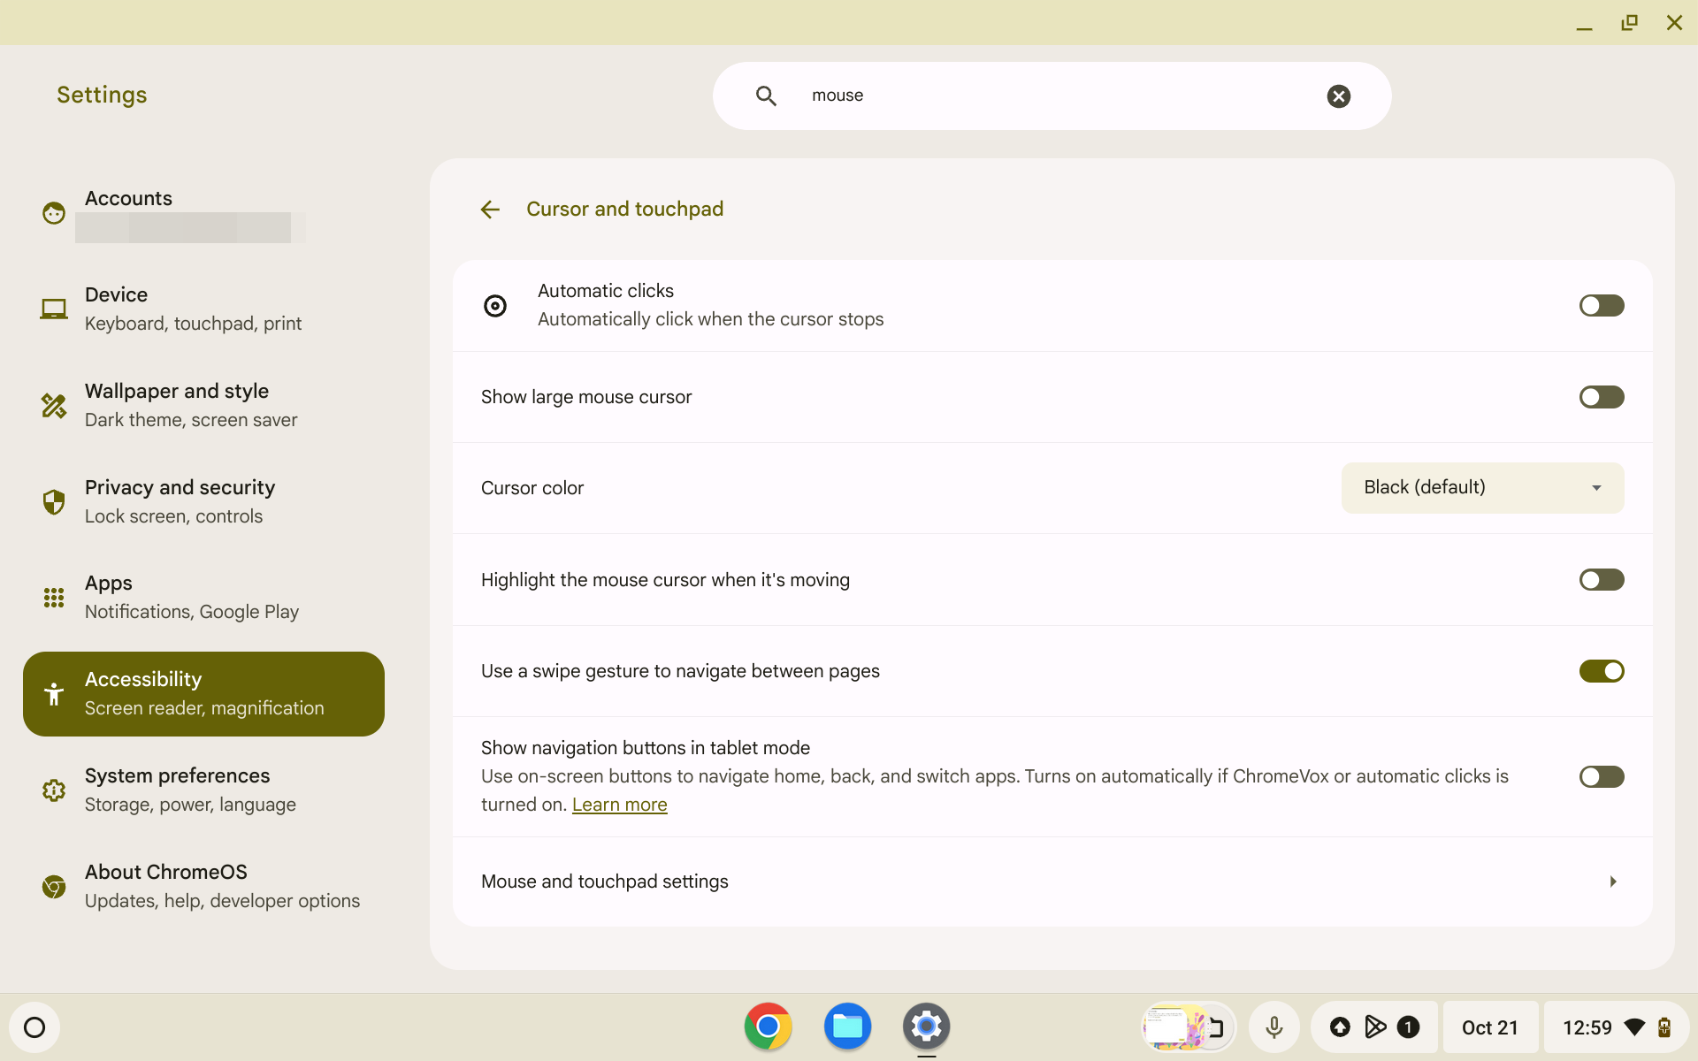Toggle Highlight mouse cursor when moving

click(1602, 579)
